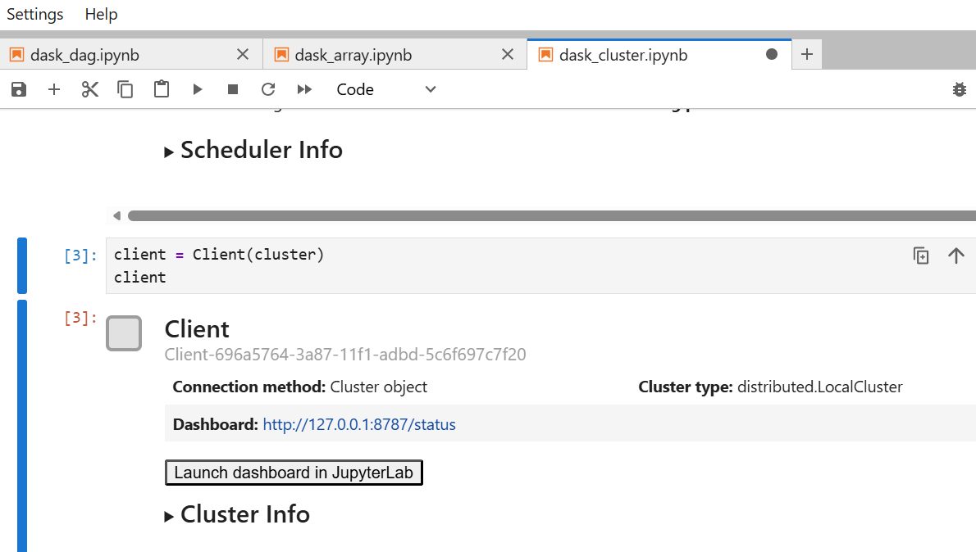The image size is (976, 552).
Task: Click the input prompt [3]:
Action: [x=81, y=256]
